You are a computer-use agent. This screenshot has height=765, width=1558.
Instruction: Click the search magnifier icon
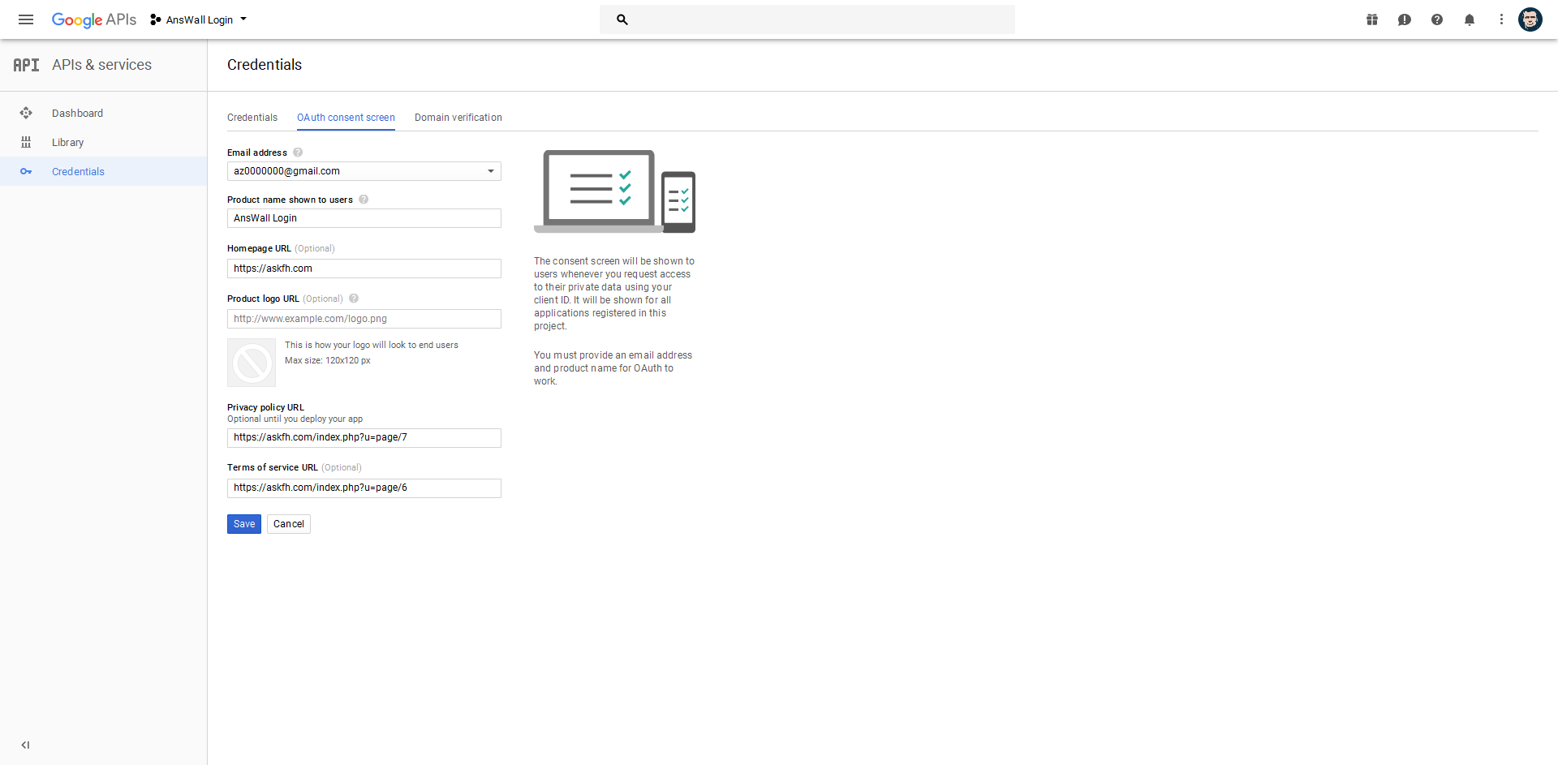pos(622,19)
